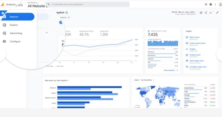Select Explore in the navigation
222x117 pixels.
(14, 25)
